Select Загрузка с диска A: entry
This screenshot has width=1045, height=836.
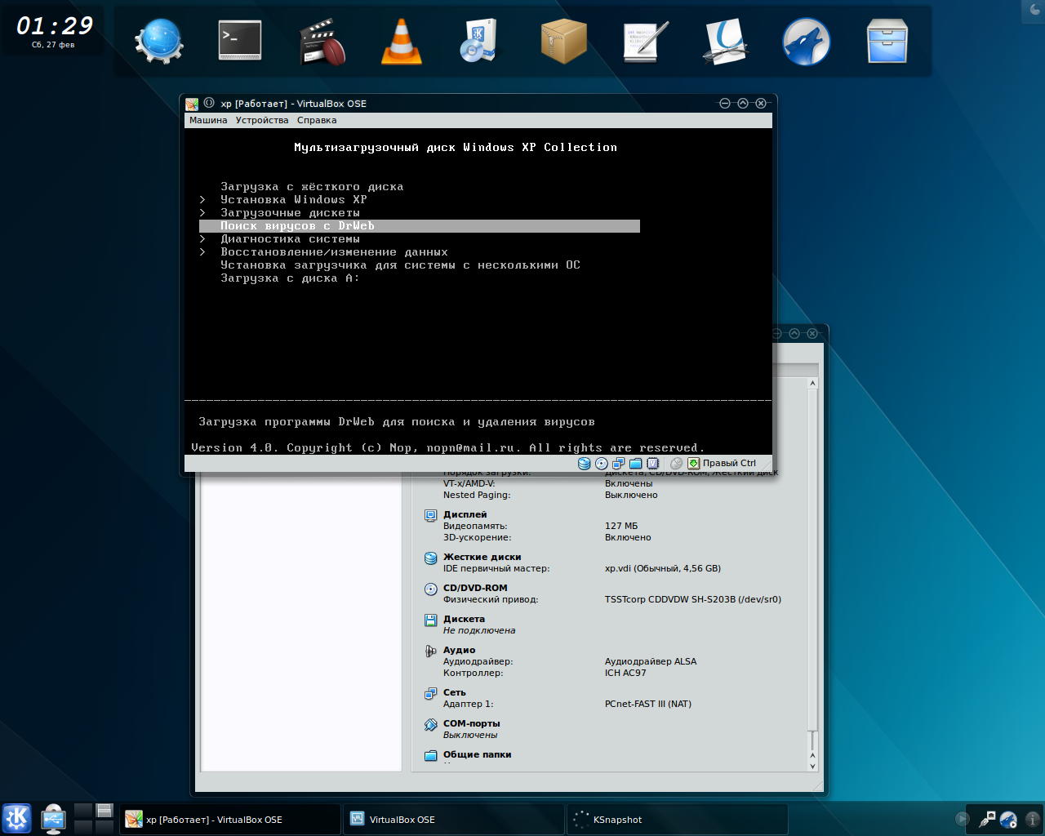click(290, 278)
